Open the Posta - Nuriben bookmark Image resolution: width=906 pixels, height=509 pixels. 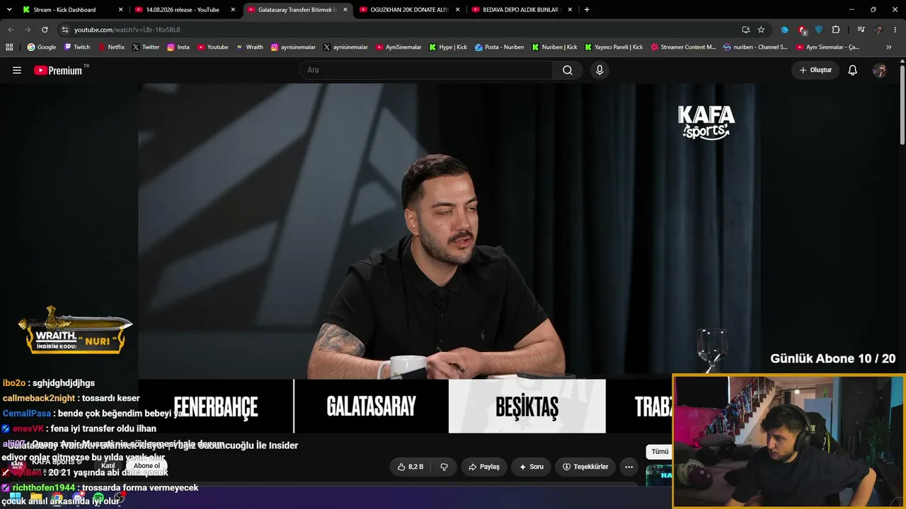click(x=500, y=47)
